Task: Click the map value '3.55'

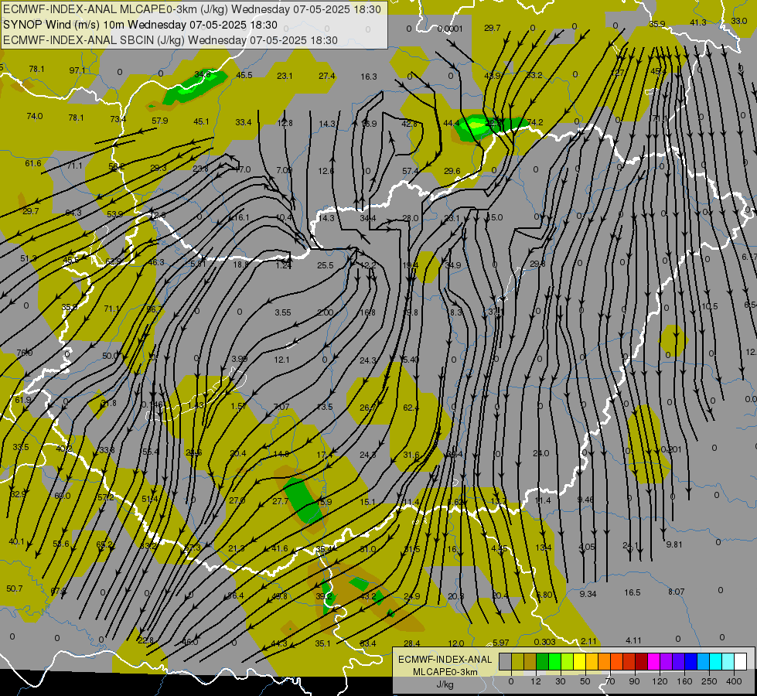Action: [x=283, y=312]
